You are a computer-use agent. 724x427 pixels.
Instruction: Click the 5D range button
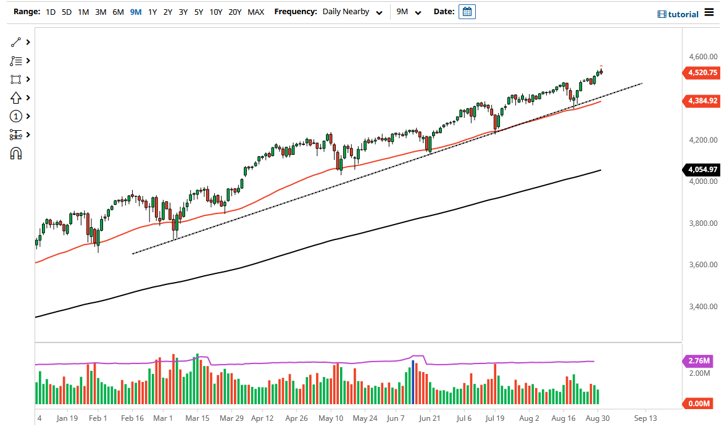point(66,11)
